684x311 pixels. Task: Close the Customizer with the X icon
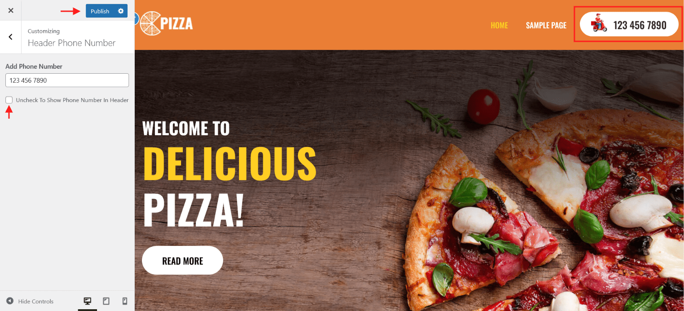(11, 10)
